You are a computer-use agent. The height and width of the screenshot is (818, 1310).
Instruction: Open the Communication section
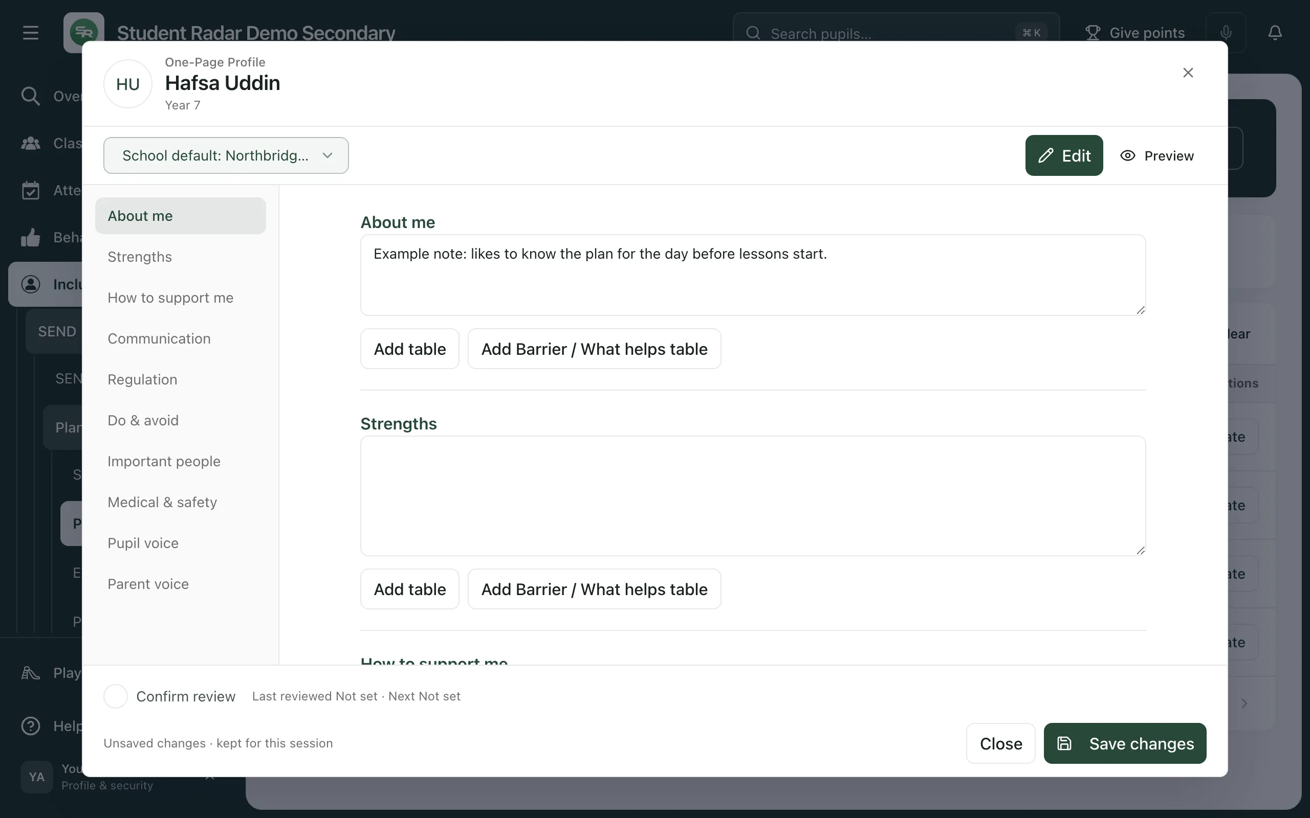coord(180,338)
